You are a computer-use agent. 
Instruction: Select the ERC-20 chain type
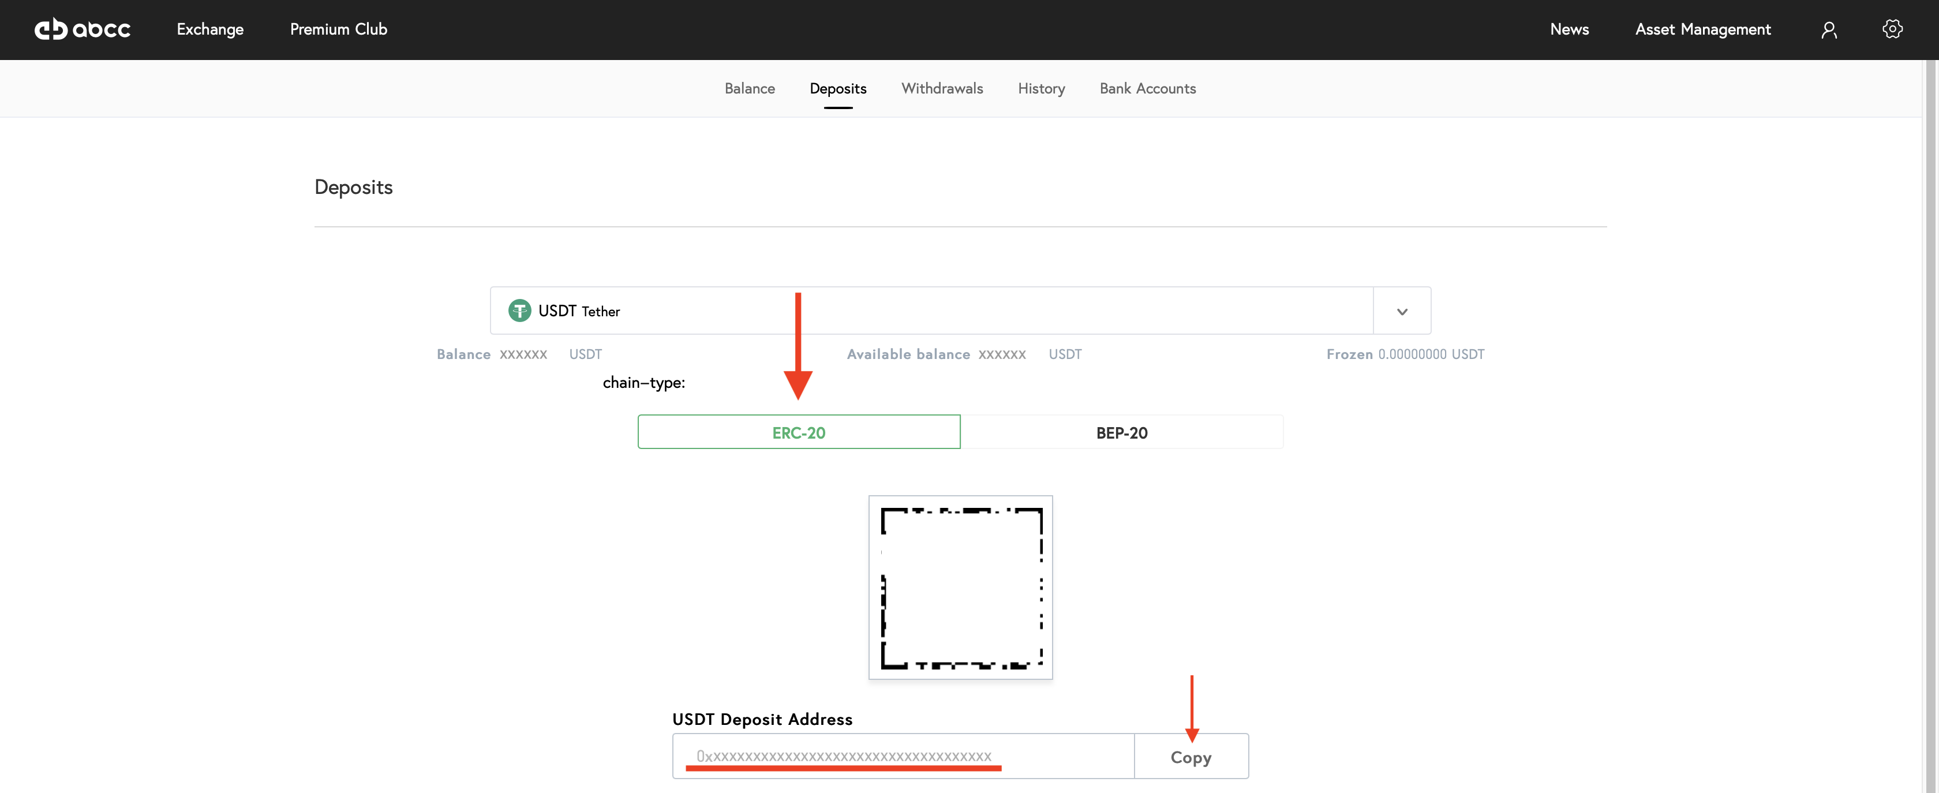(799, 432)
